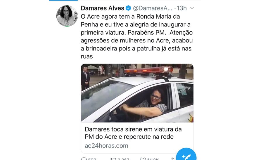Open the tweet text about Ronda Maria da Penha

(137, 36)
